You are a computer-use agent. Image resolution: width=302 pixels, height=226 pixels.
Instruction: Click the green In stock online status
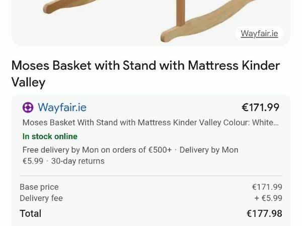tap(50, 136)
